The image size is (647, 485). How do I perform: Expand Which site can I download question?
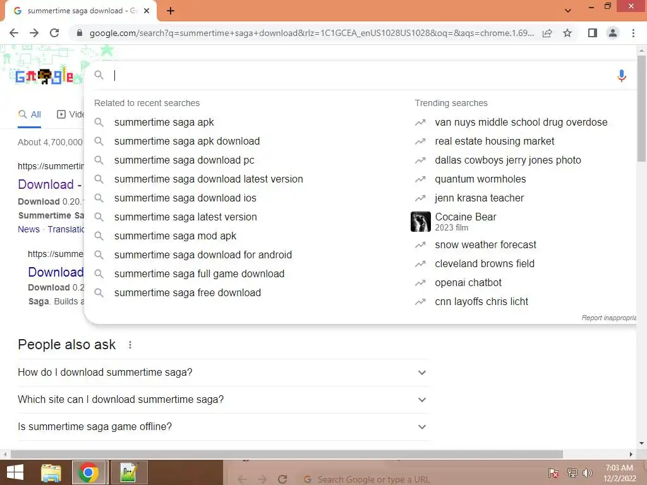(x=223, y=400)
